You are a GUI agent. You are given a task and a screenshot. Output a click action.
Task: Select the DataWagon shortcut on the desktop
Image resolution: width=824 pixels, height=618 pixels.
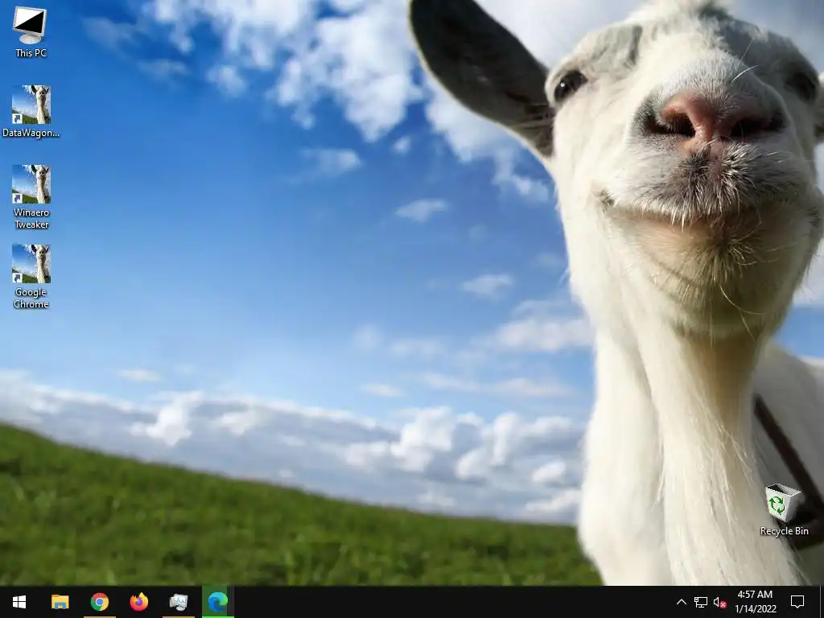(31, 111)
